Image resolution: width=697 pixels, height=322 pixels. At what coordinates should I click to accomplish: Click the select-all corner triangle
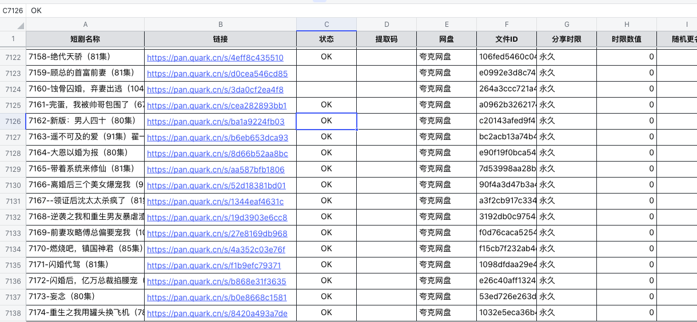pyautogui.click(x=20, y=25)
